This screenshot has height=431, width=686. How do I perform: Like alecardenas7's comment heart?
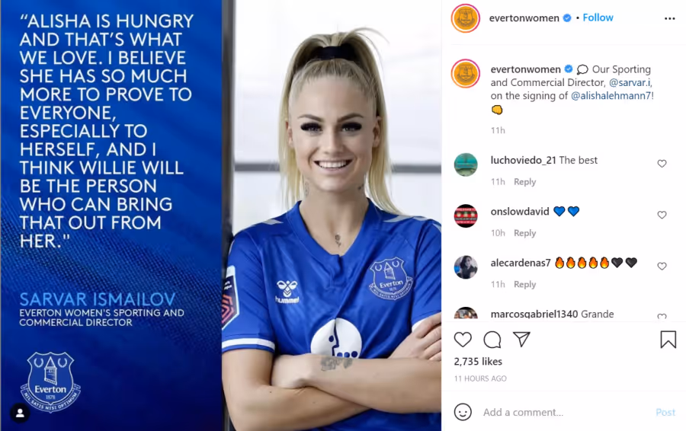coord(662,267)
